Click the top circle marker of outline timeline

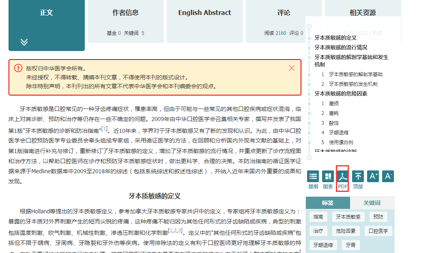click(x=310, y=27)
